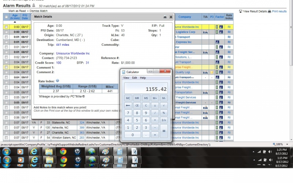The width and height of the screenshot is (293, 183).
Task: Click blue factor icon in Logistics Corp row
Action: 221,32
